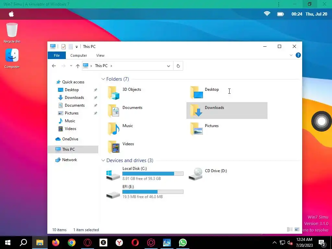This screenshot has height=249, width=332.
Task: Select the Music folder in main pane
Action: click(x=121, y=129)
